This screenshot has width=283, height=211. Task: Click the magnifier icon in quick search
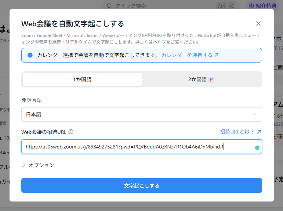click(x=109, y=6)
